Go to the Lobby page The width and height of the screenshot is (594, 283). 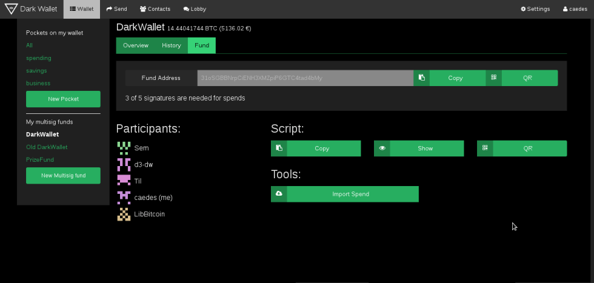pyautogui.click(x=194, y=9)
